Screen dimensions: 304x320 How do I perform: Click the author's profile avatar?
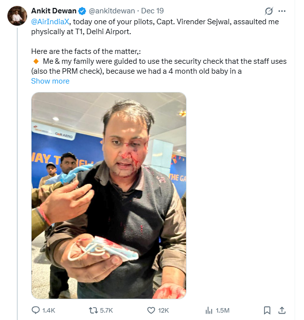(17, 16)
